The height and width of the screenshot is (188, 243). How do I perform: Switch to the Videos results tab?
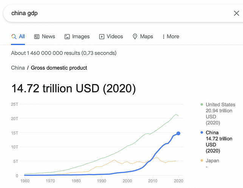pos(111,37)
